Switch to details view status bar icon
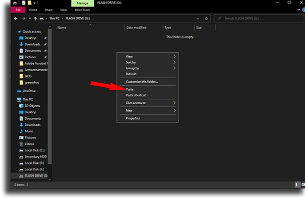 296,184
